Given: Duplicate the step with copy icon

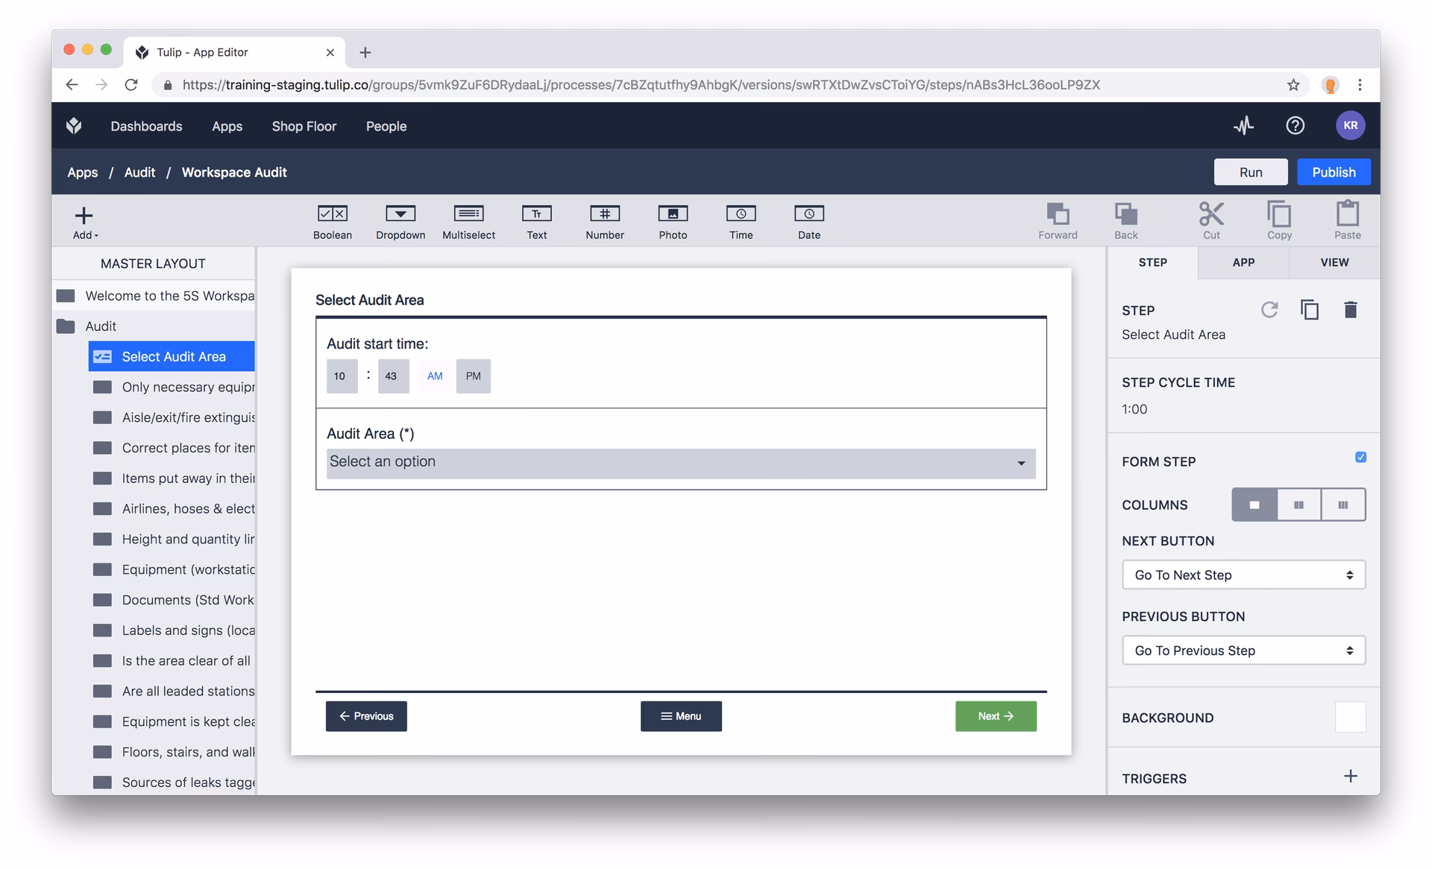Looking at the screenshot, I should (x=1310, y=310).
